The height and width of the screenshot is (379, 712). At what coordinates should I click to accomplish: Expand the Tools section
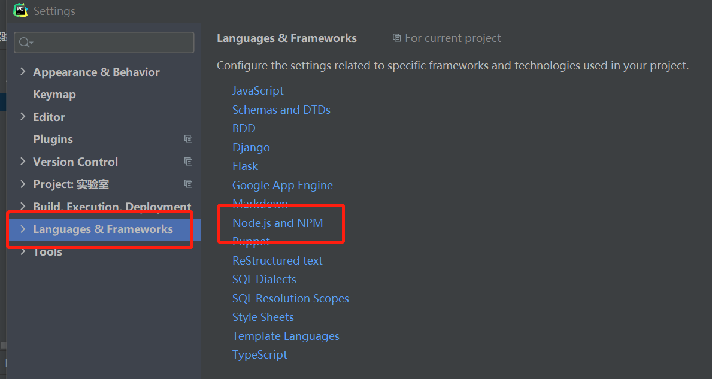23,251
